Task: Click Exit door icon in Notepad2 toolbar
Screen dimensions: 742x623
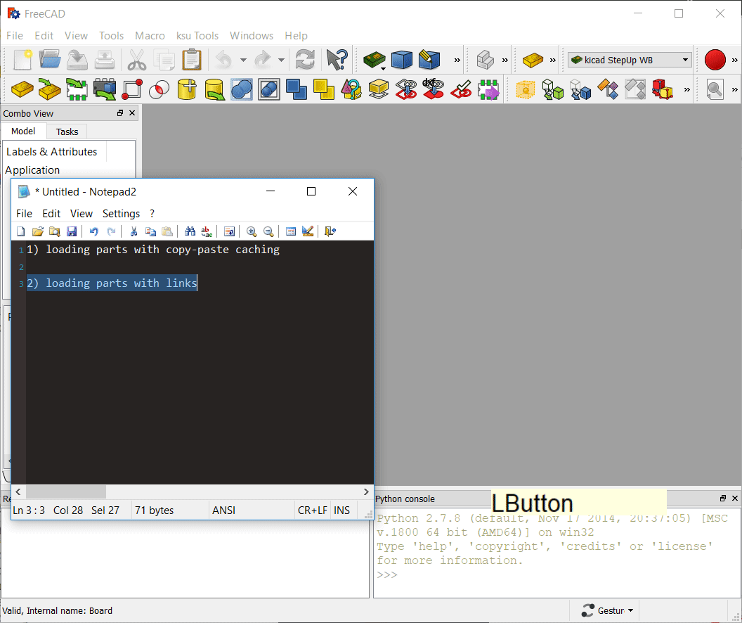Action: pos(330,231)
